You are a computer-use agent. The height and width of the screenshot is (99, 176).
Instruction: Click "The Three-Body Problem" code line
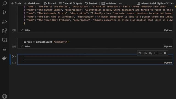pos(98,20)
